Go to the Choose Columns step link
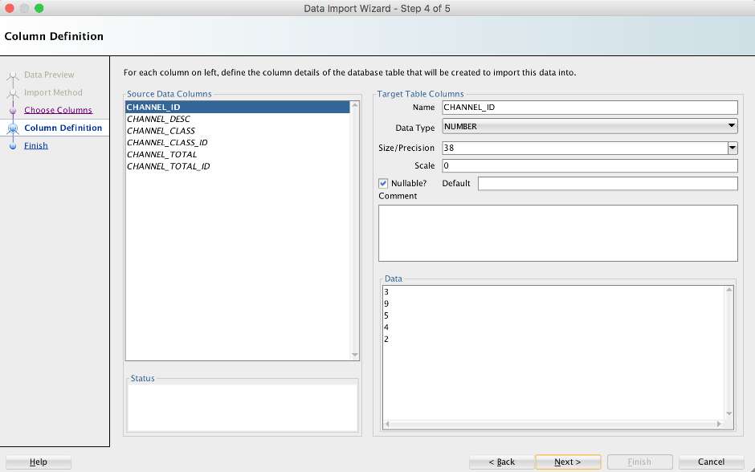 [58, 110]
